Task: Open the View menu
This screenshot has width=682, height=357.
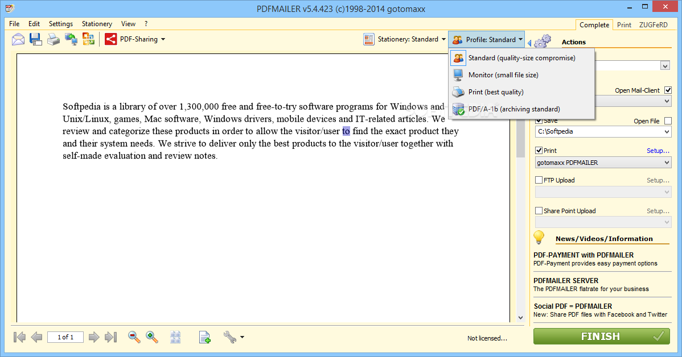Action: [x=128, y=24]
